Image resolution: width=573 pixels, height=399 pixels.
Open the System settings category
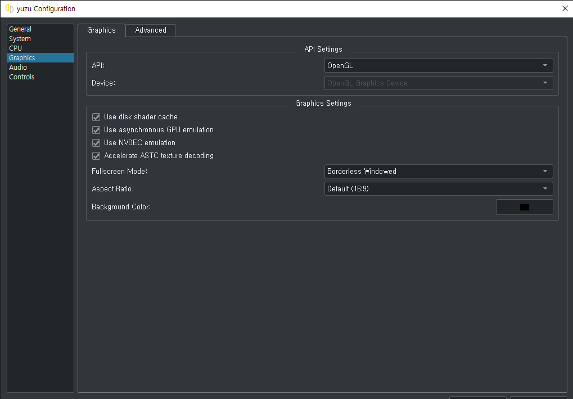click(x=40, y=38)
